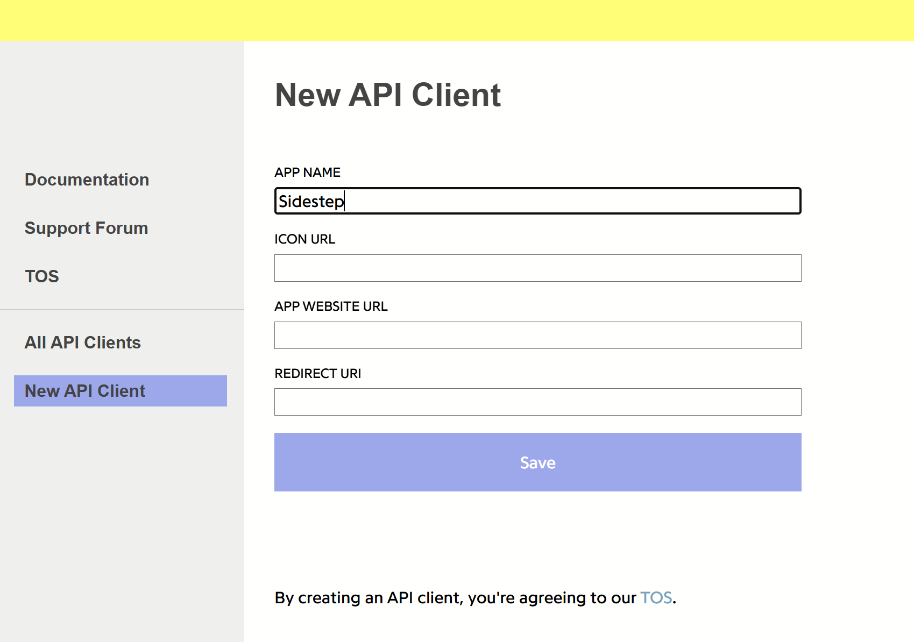Click the ICON URL label
Screen dimensions: 914x642
304,239
